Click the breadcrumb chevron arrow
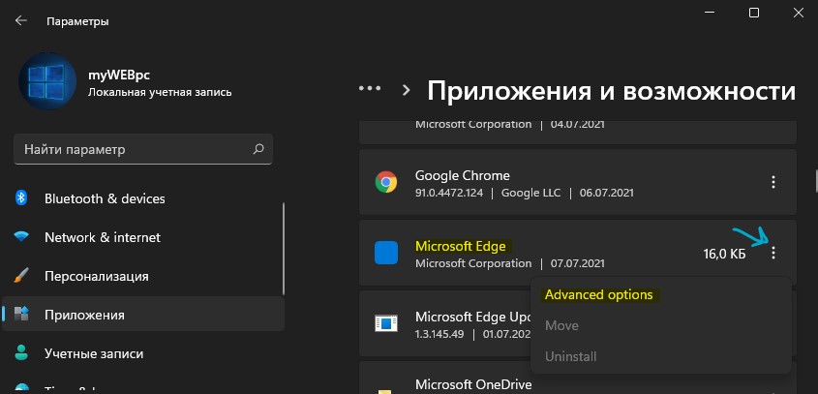Image resolution: width=818 pixels, height=394 pixels. [406, 90]
